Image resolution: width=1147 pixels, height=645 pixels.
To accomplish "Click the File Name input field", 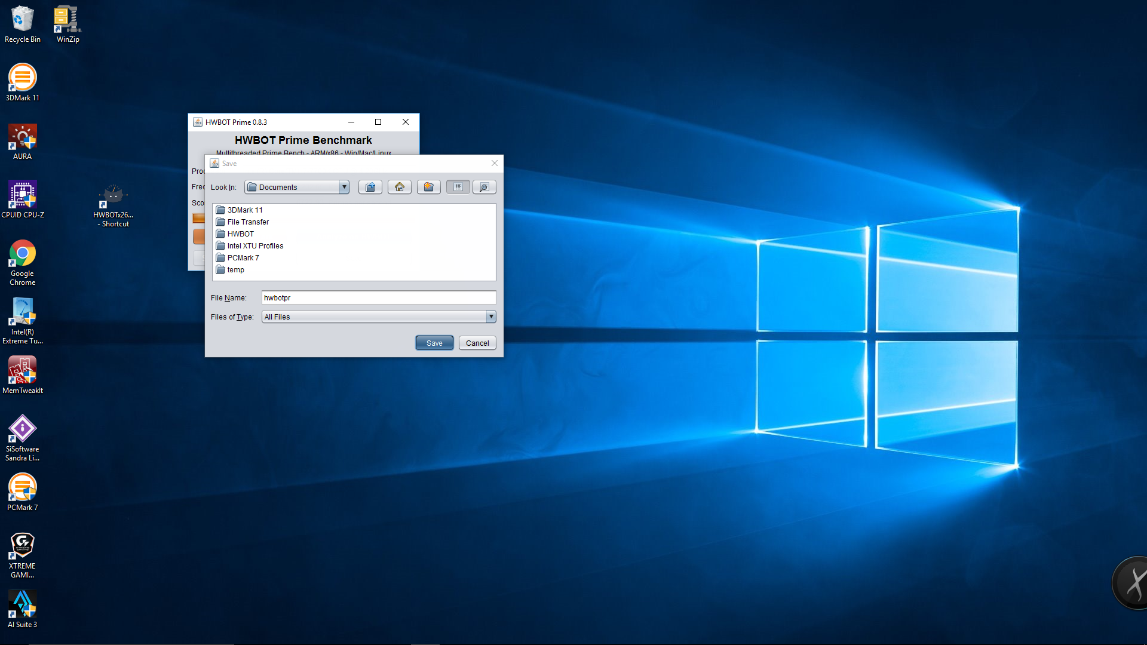I will (x=379, y=297).
